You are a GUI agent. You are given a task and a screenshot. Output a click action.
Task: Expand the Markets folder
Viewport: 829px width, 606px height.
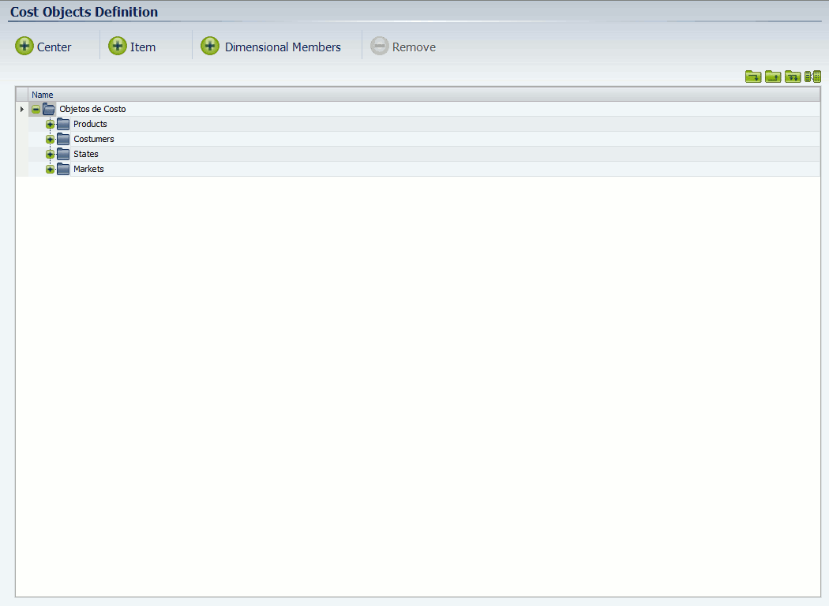[50, 169]
